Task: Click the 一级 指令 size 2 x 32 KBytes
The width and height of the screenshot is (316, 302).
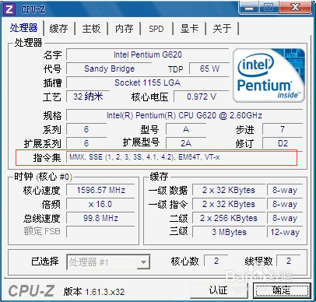Action: [x=229, y=204]
